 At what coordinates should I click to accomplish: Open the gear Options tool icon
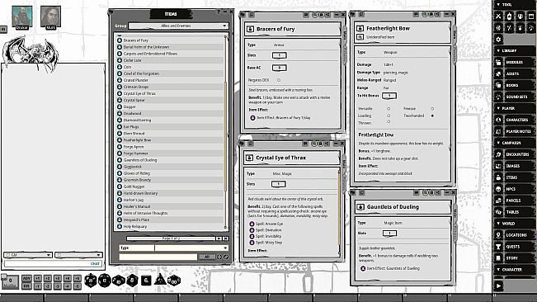pyautogui.click(x=498, y=40)
